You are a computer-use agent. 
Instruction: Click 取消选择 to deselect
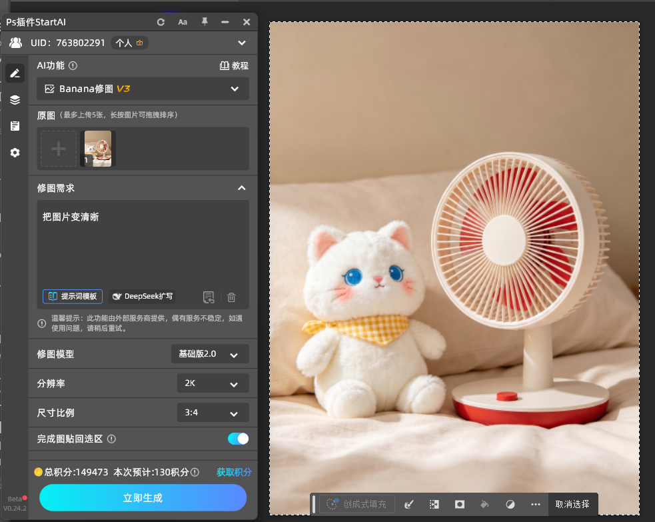point(572,505)
